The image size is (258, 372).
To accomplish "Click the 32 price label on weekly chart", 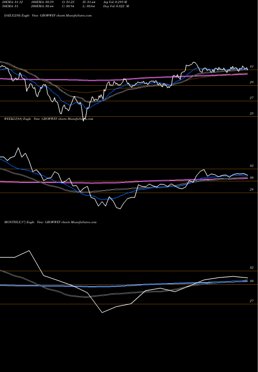I will 252,166.
